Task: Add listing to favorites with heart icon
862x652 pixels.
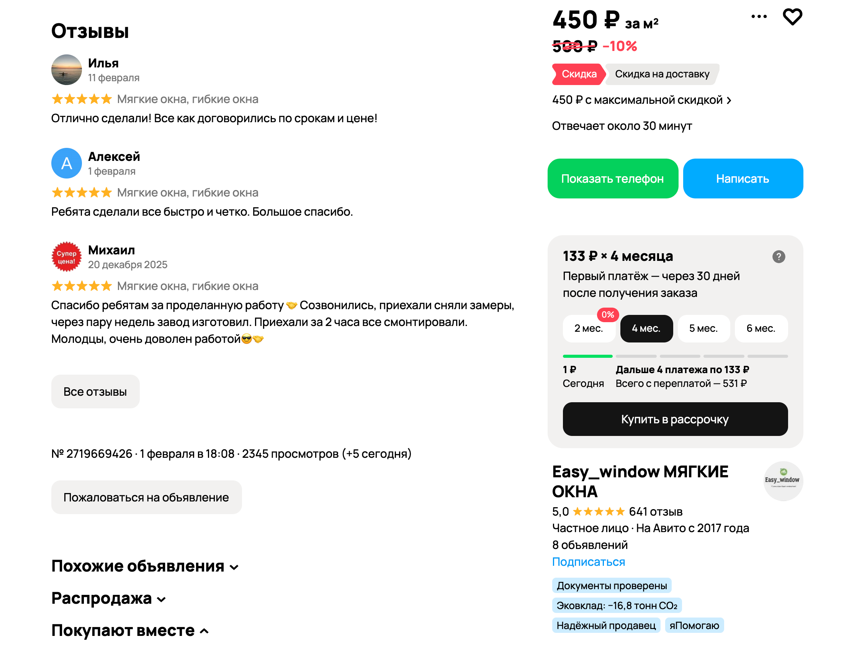Action: tap(792, 17)
